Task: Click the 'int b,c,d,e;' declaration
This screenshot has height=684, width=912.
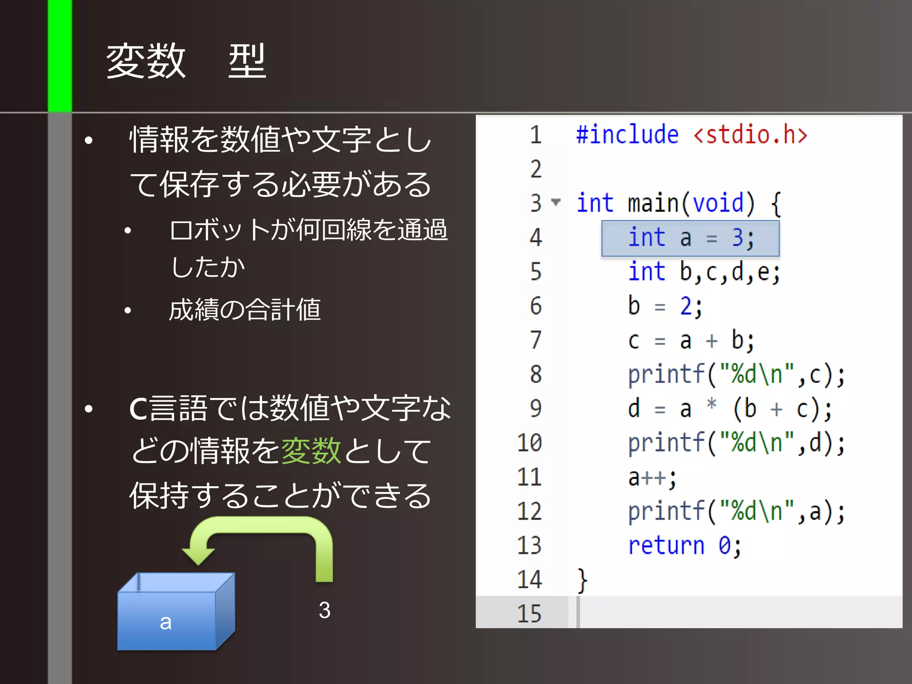Action: coord(704,272)
